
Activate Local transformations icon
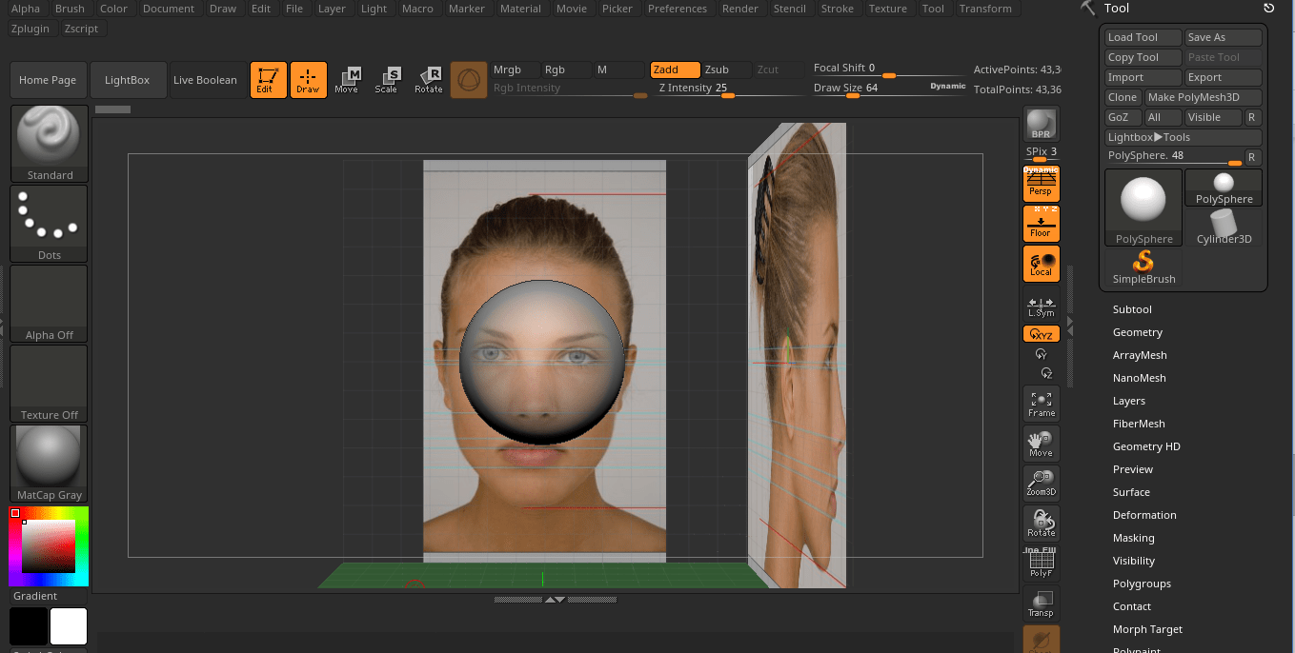click(x=1041, y=264)
